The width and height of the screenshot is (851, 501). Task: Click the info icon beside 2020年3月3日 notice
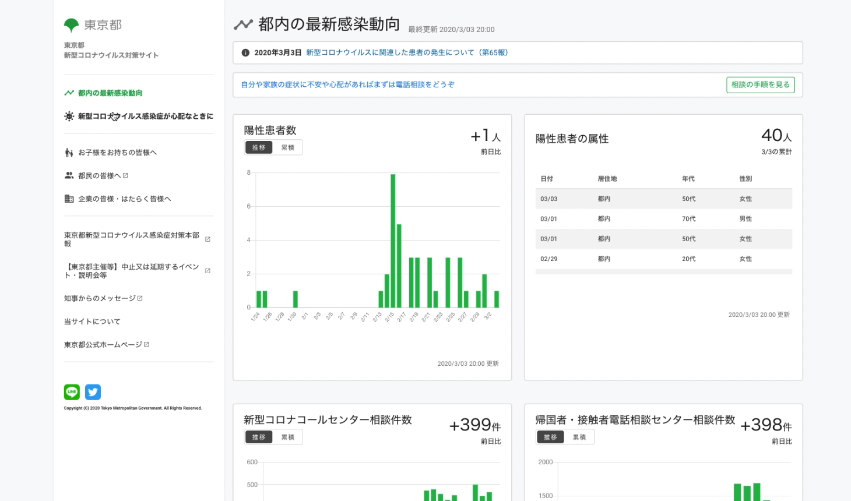click(x=245, y=52)
